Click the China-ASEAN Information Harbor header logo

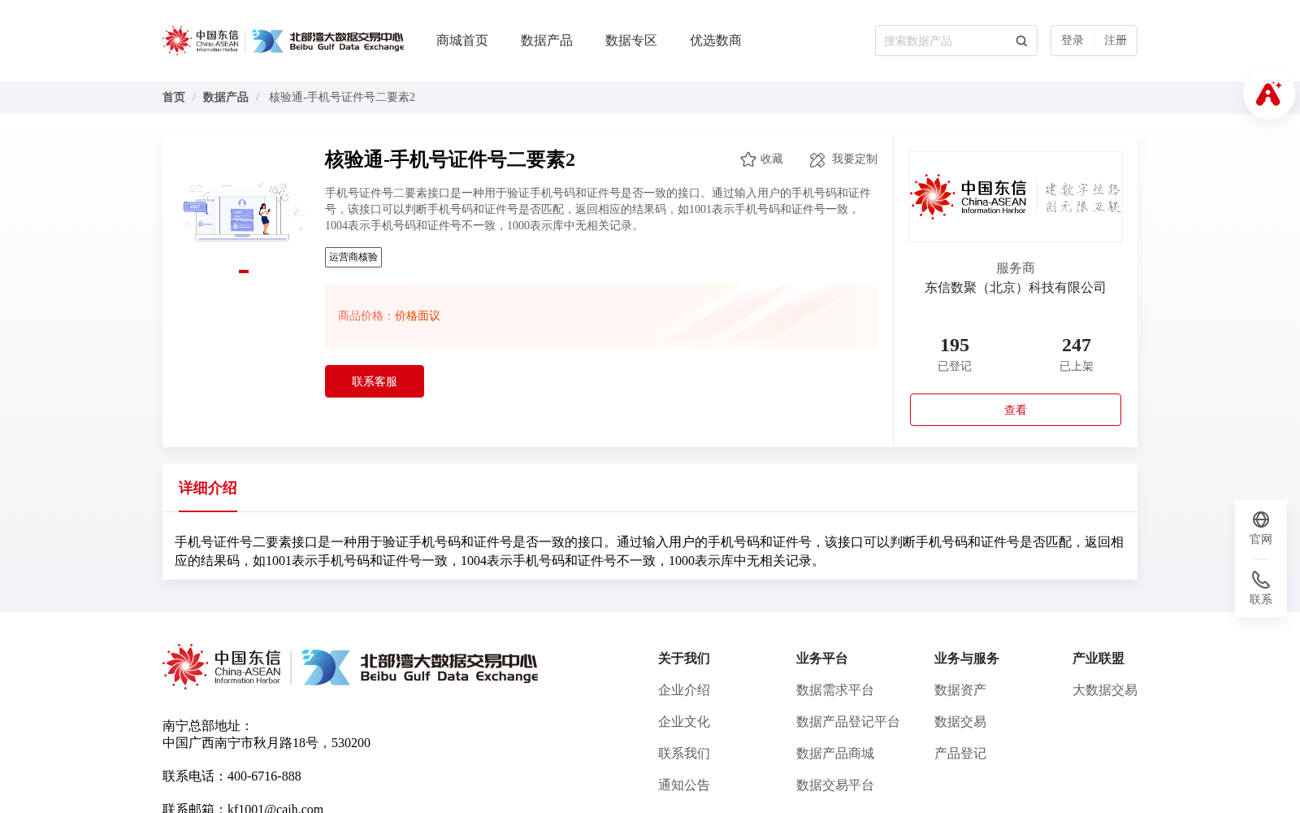[201, 41]
